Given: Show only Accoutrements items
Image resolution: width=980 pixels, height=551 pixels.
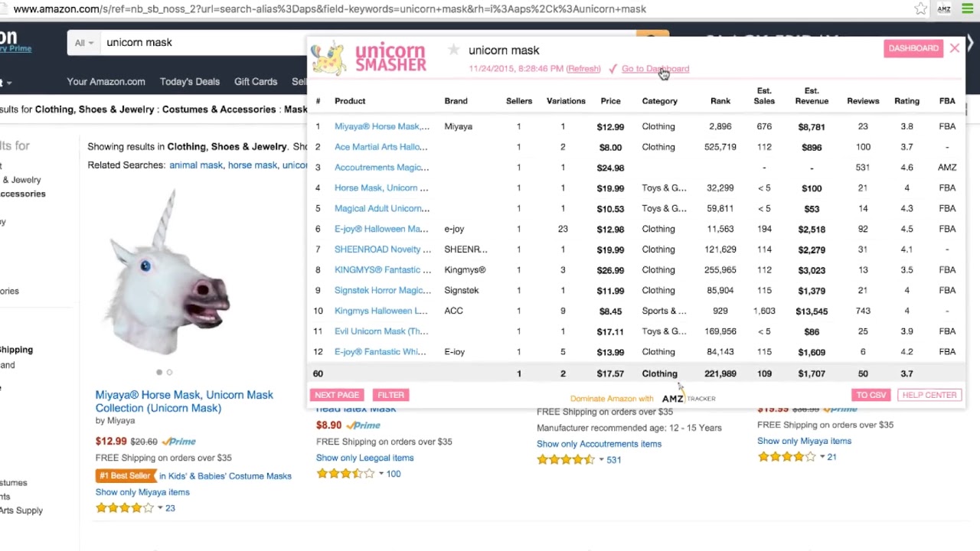Looking at the screenshot, I should (599, 444).
